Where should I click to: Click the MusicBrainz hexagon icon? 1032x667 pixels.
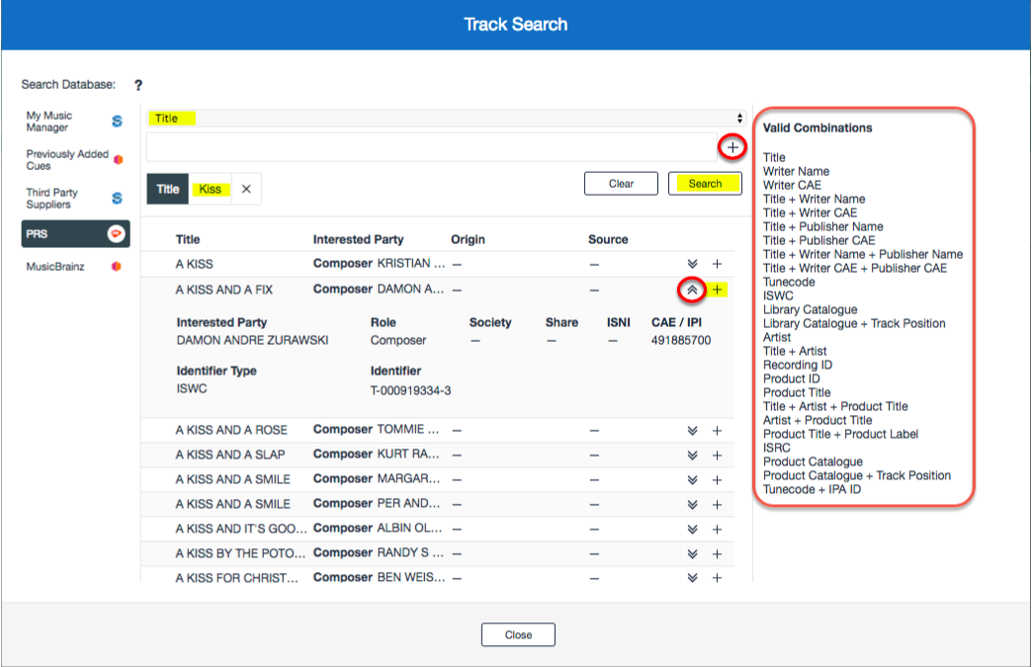tap(117, 267)
